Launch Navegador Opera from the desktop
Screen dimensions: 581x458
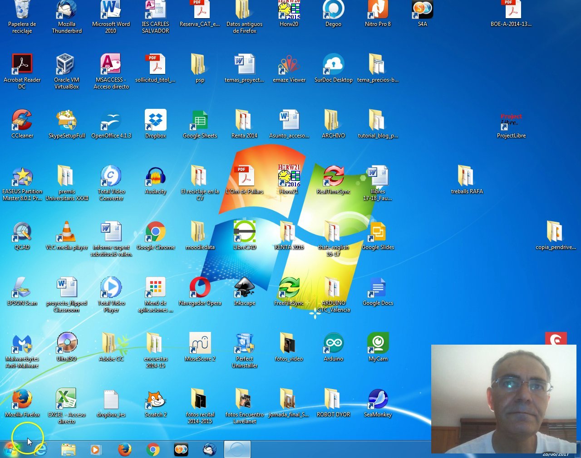click(200, 288)
